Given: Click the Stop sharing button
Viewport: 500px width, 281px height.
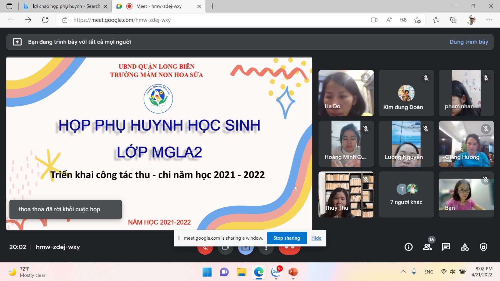Looking at the screenshot, I should point(287,238).
